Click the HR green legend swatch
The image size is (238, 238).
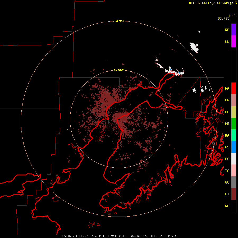(x=234, y=123)
